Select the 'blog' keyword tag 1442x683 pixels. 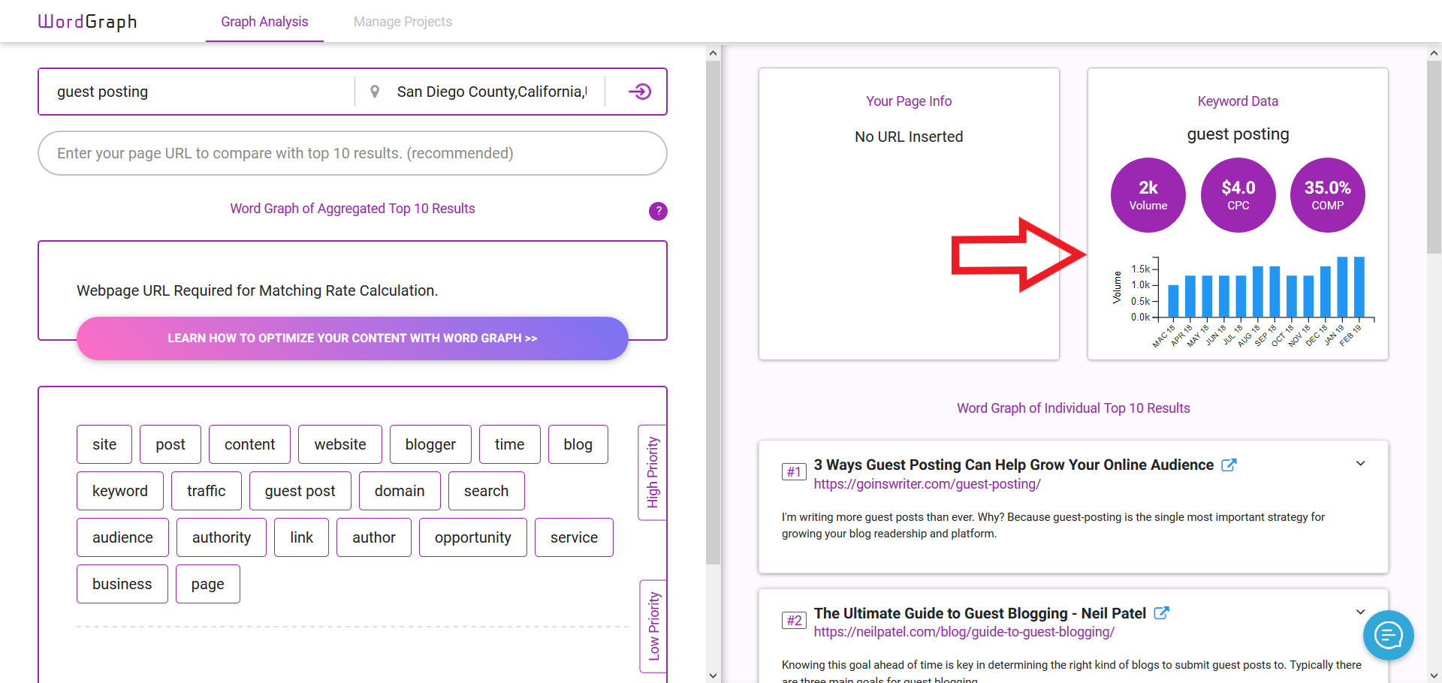pos(578,444)
